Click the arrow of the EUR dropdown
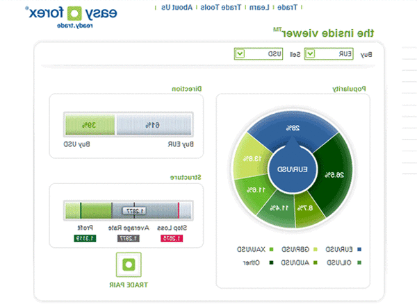The image size is (417, 304). click(310, 54)
